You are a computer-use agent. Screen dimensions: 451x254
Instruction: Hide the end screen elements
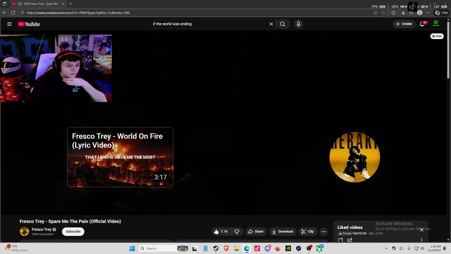coord(437,36)
